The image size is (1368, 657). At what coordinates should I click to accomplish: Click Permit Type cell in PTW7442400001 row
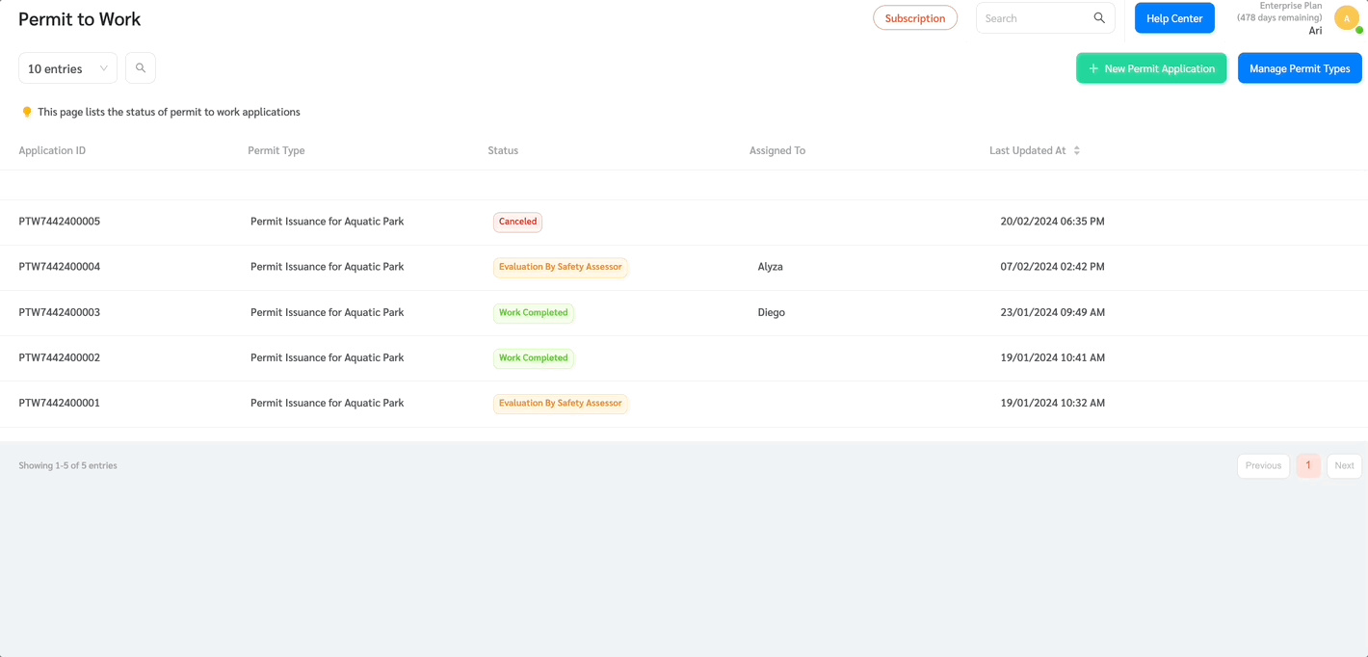327,403
